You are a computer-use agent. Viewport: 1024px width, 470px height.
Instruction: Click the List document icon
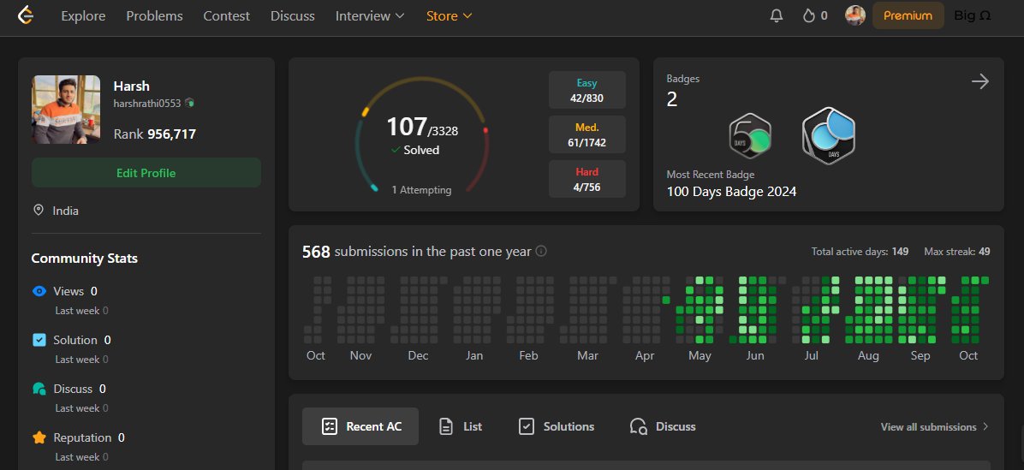point(446,426)
